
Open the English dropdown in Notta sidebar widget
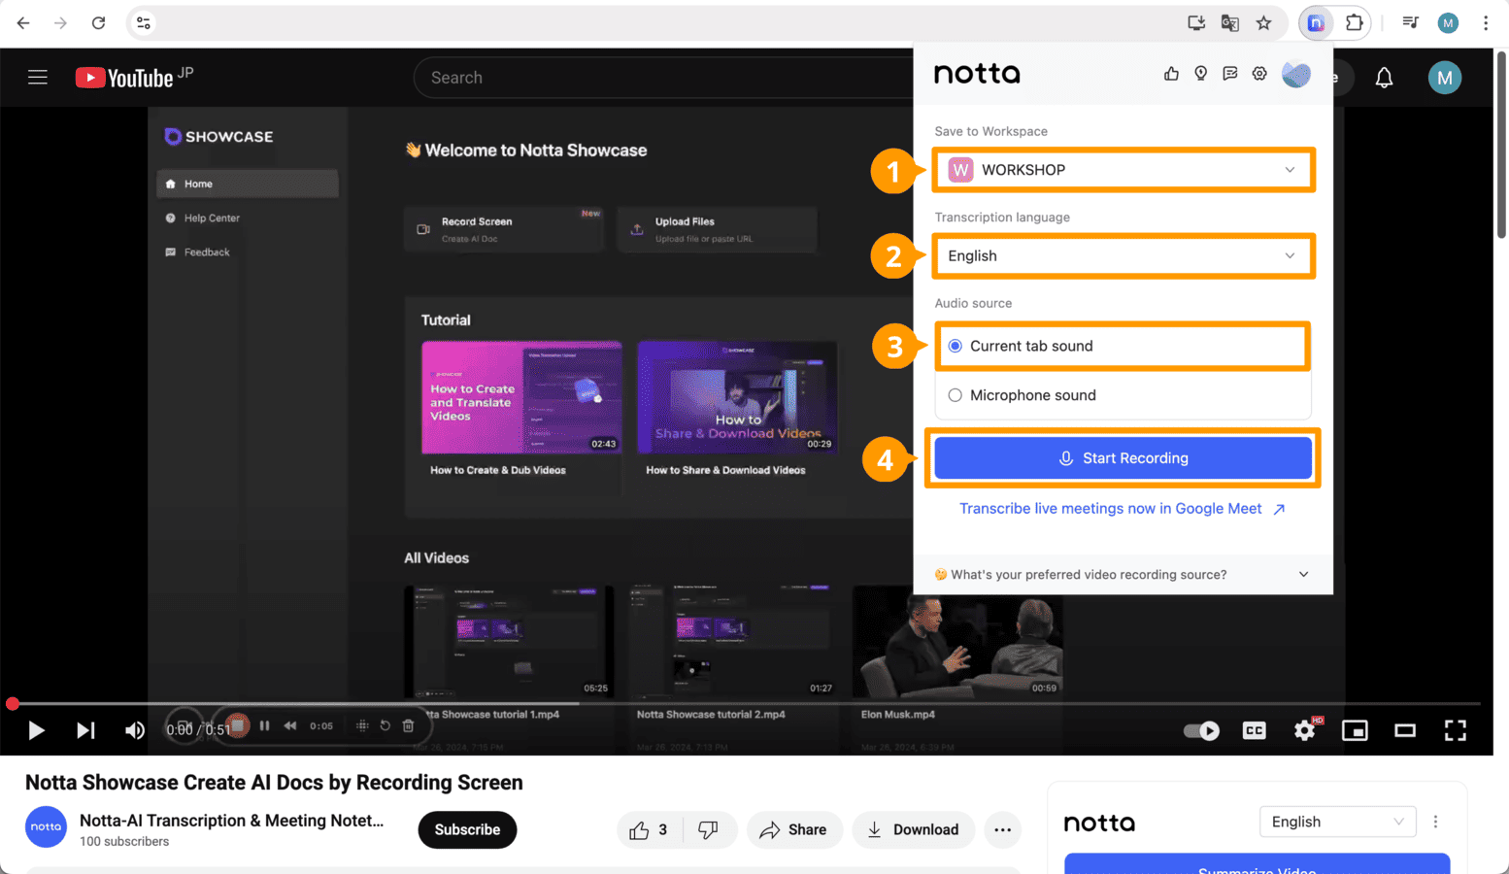click(1337, 822)
